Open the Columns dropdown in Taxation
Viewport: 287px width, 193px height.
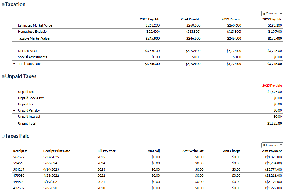point(272,14)
